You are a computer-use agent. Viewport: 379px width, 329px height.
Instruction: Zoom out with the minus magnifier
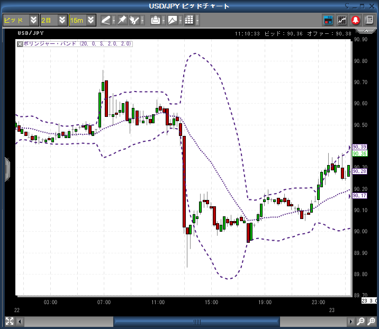pos(360,321)
